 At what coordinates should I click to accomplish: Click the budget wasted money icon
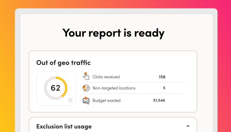86,100
